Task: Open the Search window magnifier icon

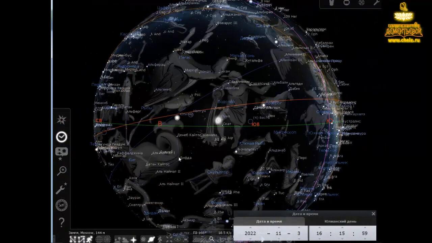Action: click(x=61, y=171)
